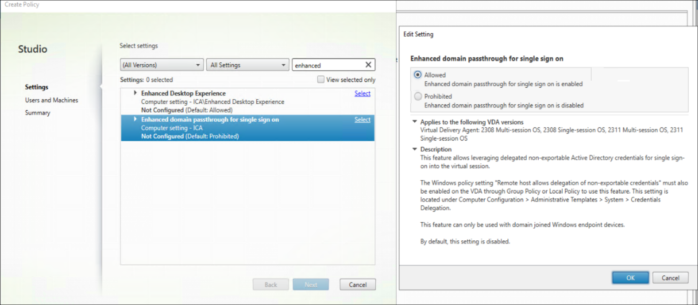Click the Back button in wizard

(x=271, y=284)
